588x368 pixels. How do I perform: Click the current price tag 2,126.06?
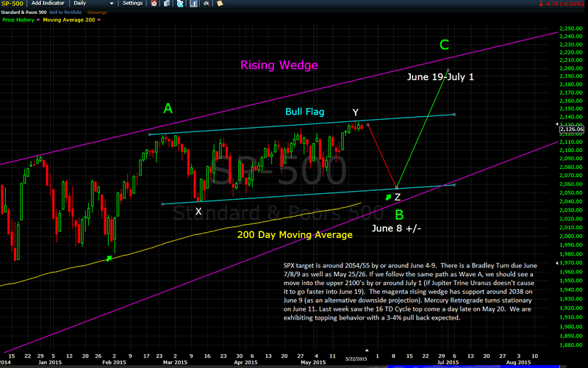(572, 129)
